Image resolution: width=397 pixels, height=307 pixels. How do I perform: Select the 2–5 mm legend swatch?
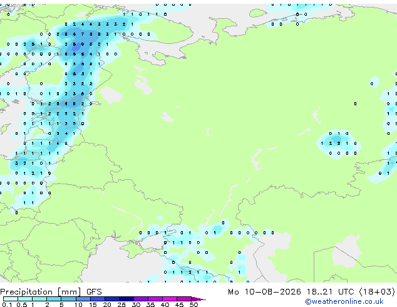tap(54, 299)
